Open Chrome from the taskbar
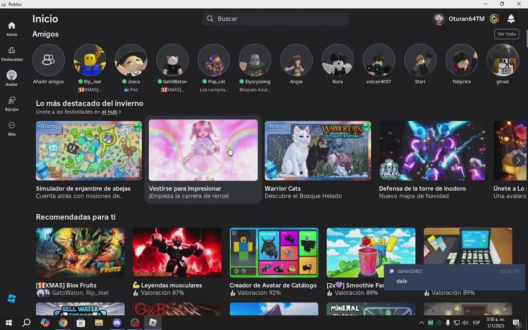This screenshot has height=330, width=528. point(63,323)
